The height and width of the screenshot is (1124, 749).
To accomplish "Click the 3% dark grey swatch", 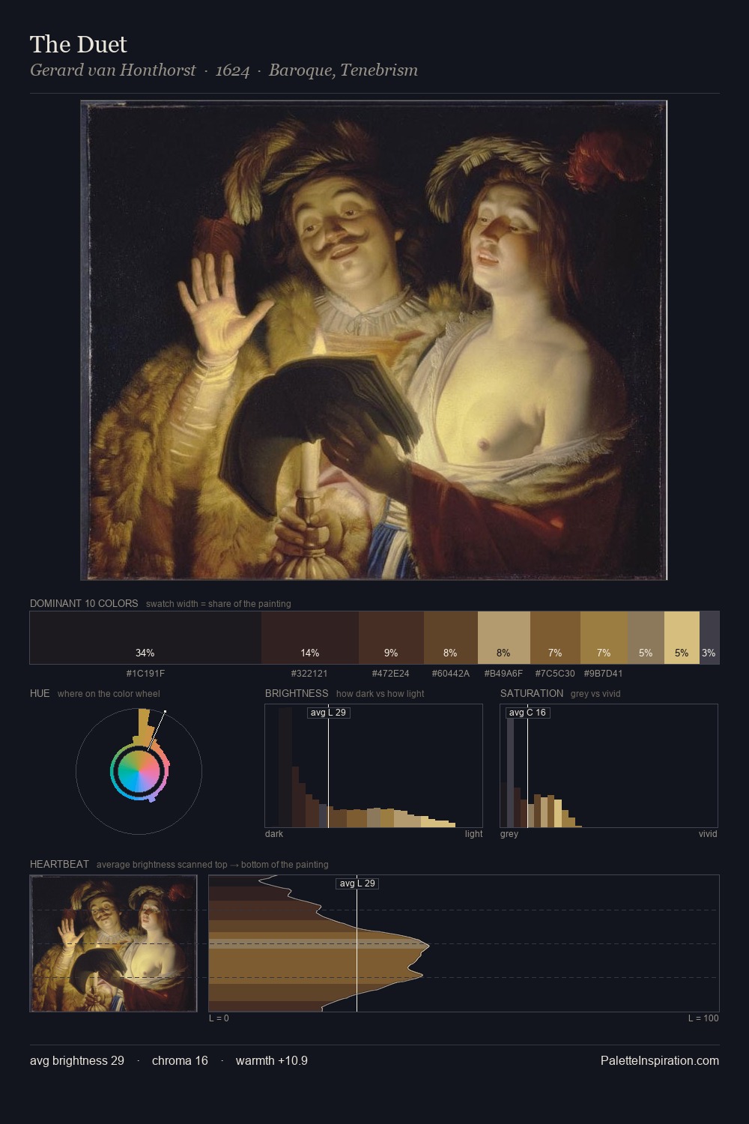I will tap(709, 638).
